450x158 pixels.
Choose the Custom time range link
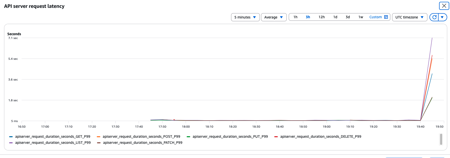pos(376,17)
